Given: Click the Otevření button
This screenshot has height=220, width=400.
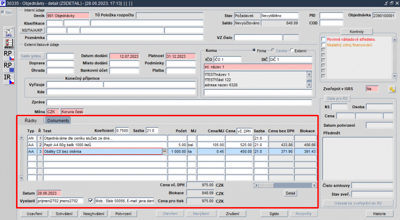Looking at the screenshot, I should pos(170,214).
